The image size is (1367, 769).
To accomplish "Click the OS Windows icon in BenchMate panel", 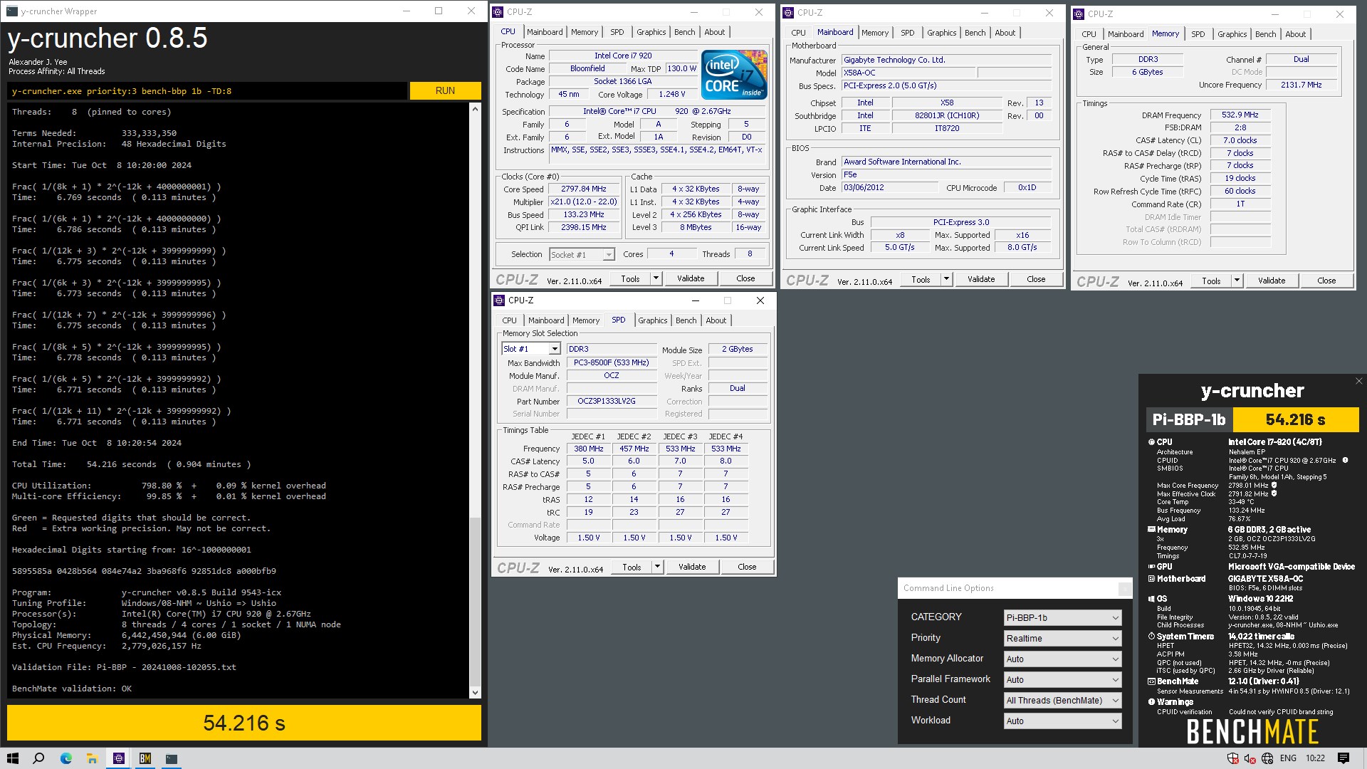I will (1151, 599).
